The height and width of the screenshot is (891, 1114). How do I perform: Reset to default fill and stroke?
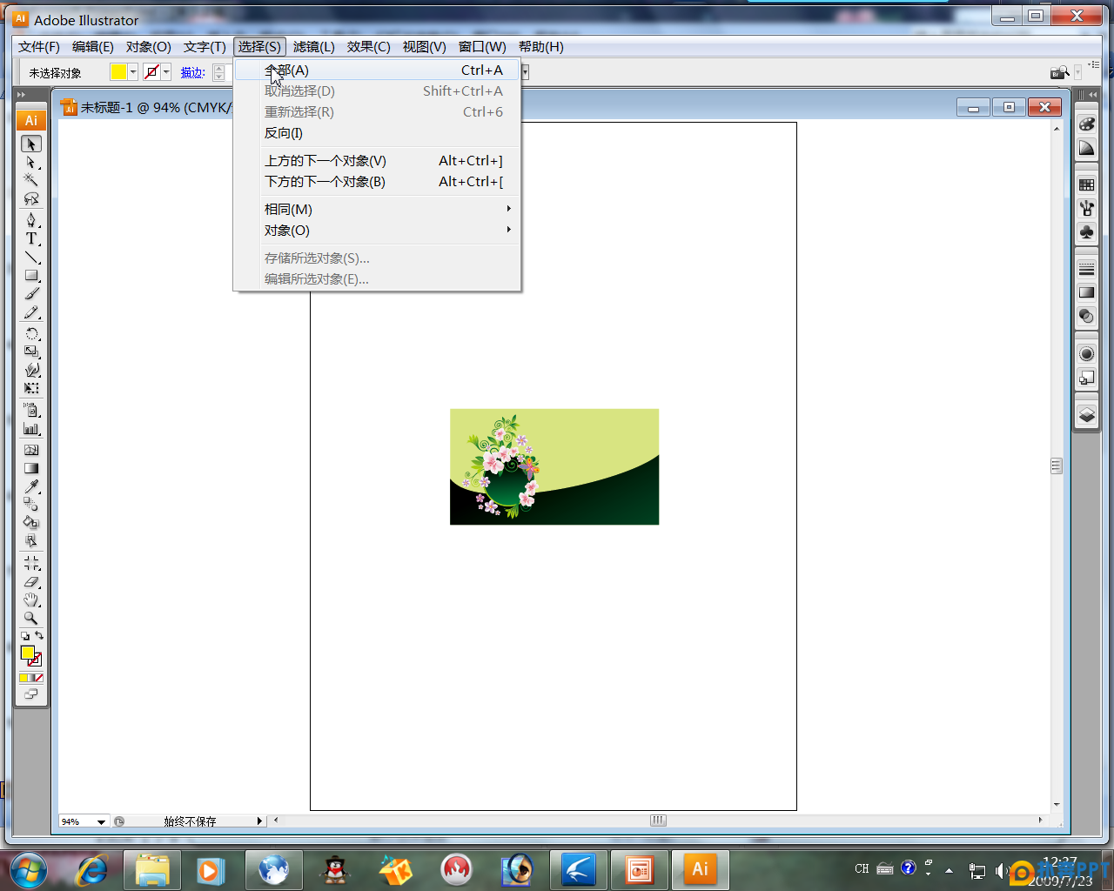pyautogui.click(x=25, y=636)
